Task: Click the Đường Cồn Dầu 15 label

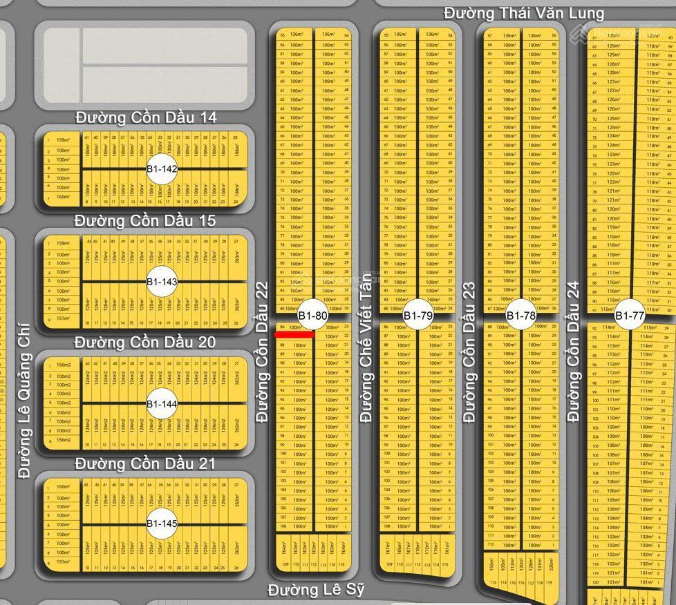Action: [146, 220]
